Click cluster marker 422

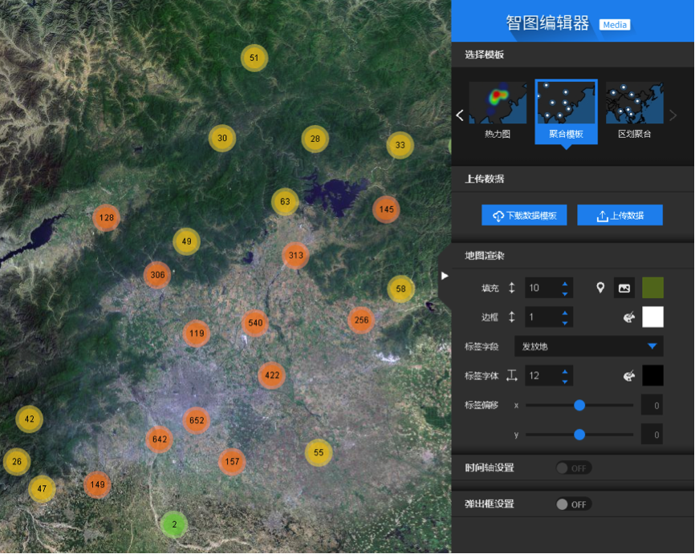pos(272,375)
